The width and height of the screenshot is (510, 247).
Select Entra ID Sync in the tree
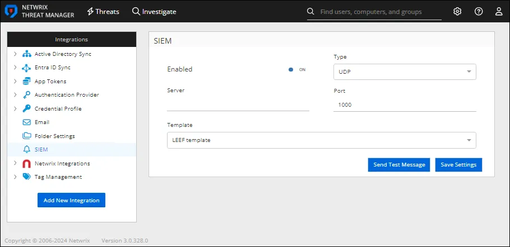click(52, 68)
